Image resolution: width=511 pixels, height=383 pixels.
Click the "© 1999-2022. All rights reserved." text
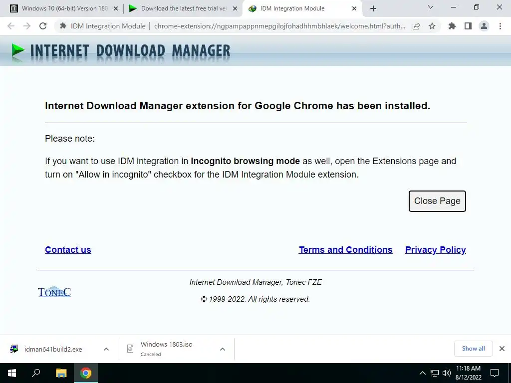coord(255,299)
